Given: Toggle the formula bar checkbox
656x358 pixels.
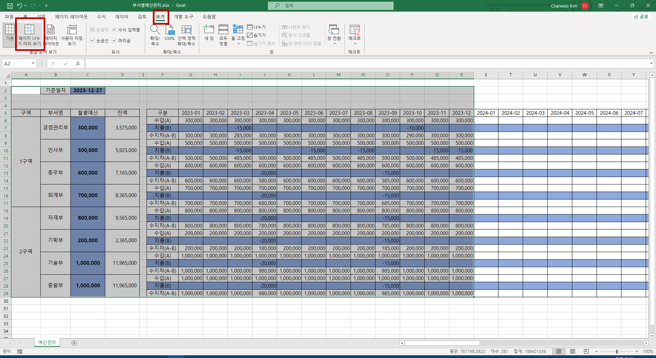Looking at the screenshot, I should tap(114, 30).
